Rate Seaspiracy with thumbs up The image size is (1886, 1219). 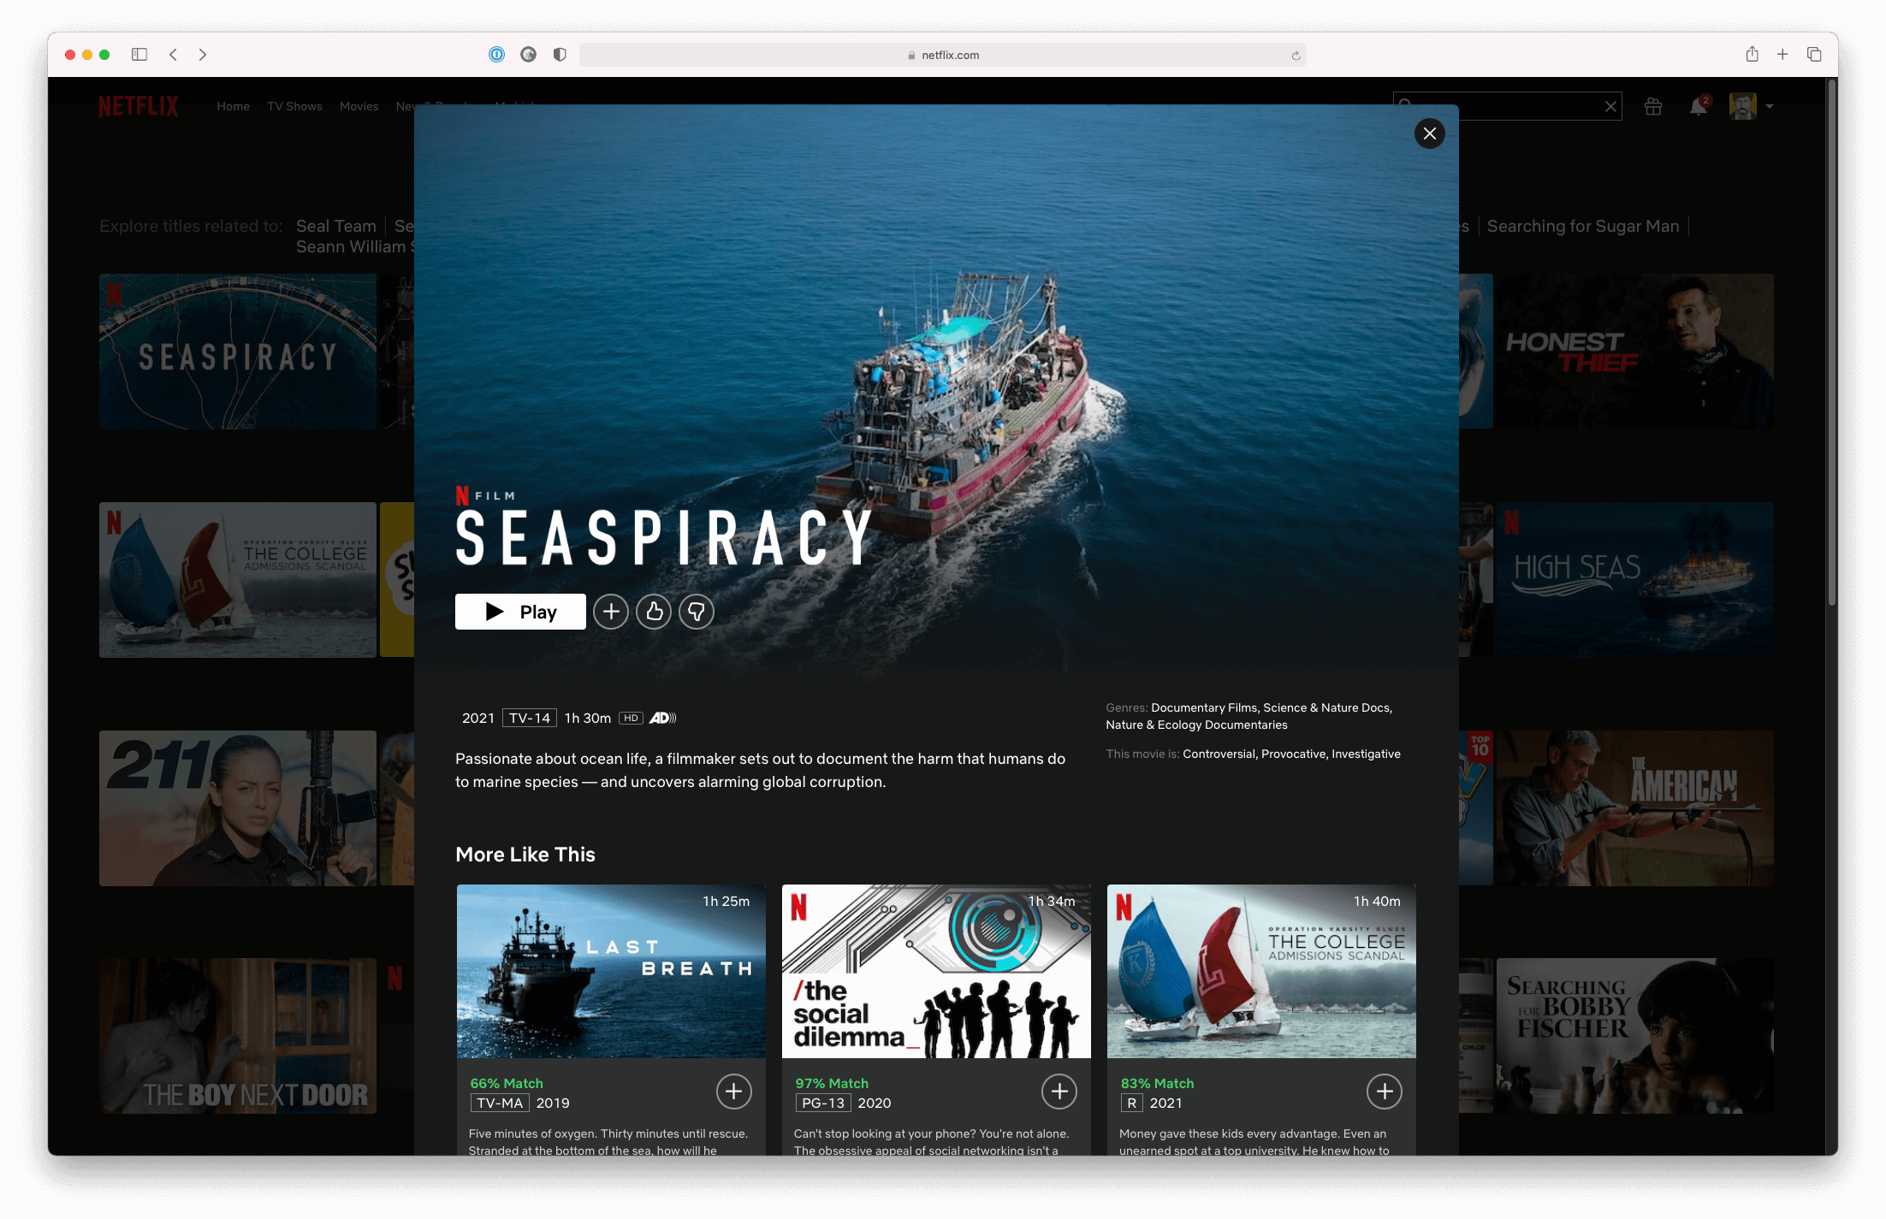654,612
